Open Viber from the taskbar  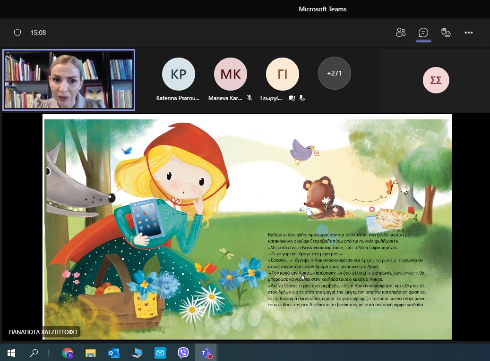[x=183, y=353]
